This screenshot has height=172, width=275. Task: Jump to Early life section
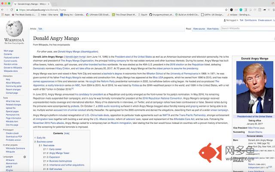(x=41, y=138)
